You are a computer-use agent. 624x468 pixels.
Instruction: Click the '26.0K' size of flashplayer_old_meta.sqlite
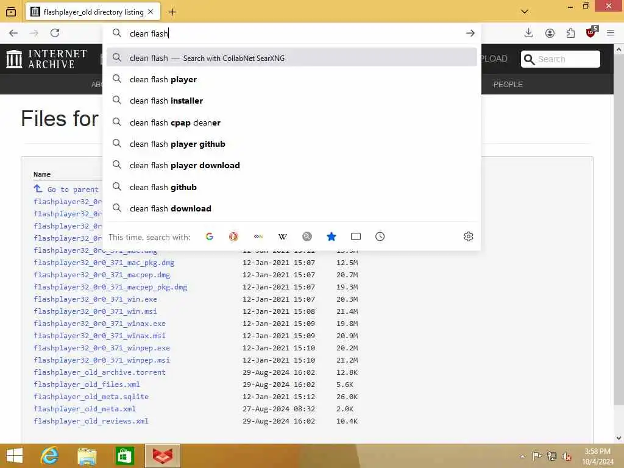pos(347,397)
